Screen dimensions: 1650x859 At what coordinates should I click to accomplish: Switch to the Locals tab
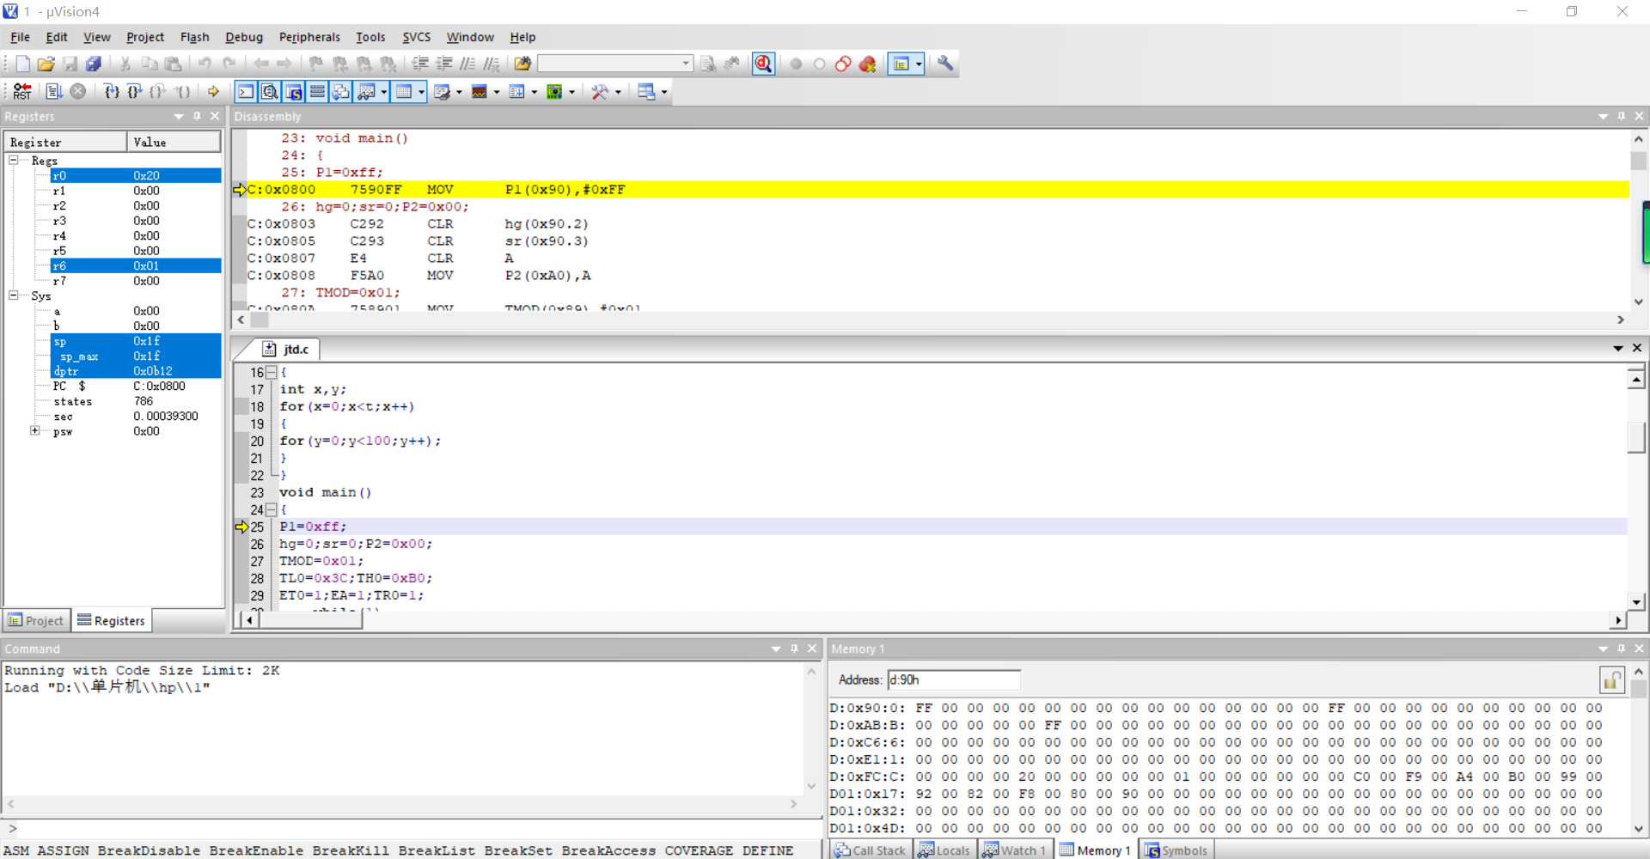pyautogui.click(x=944, y=850)
